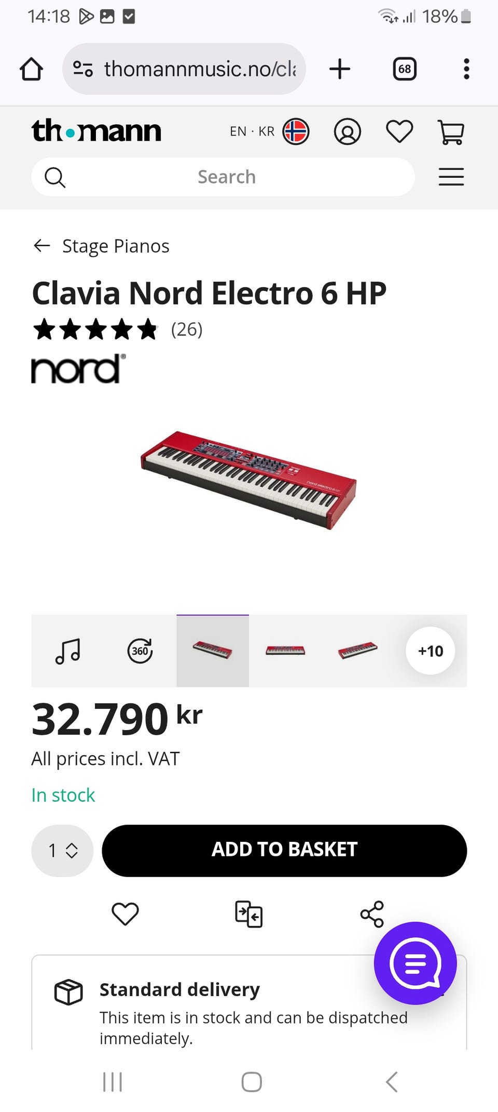Share this product via share icon
Image resolution: width=498 pixels, height=1112 pixels.
[x=372, y=914]
